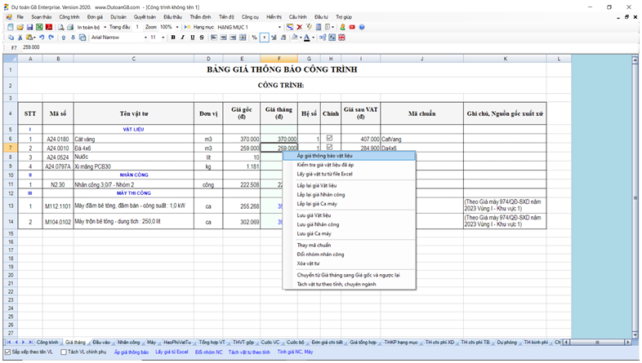Toggle Tách VL chính phụ checkbox

coord(64,352)
